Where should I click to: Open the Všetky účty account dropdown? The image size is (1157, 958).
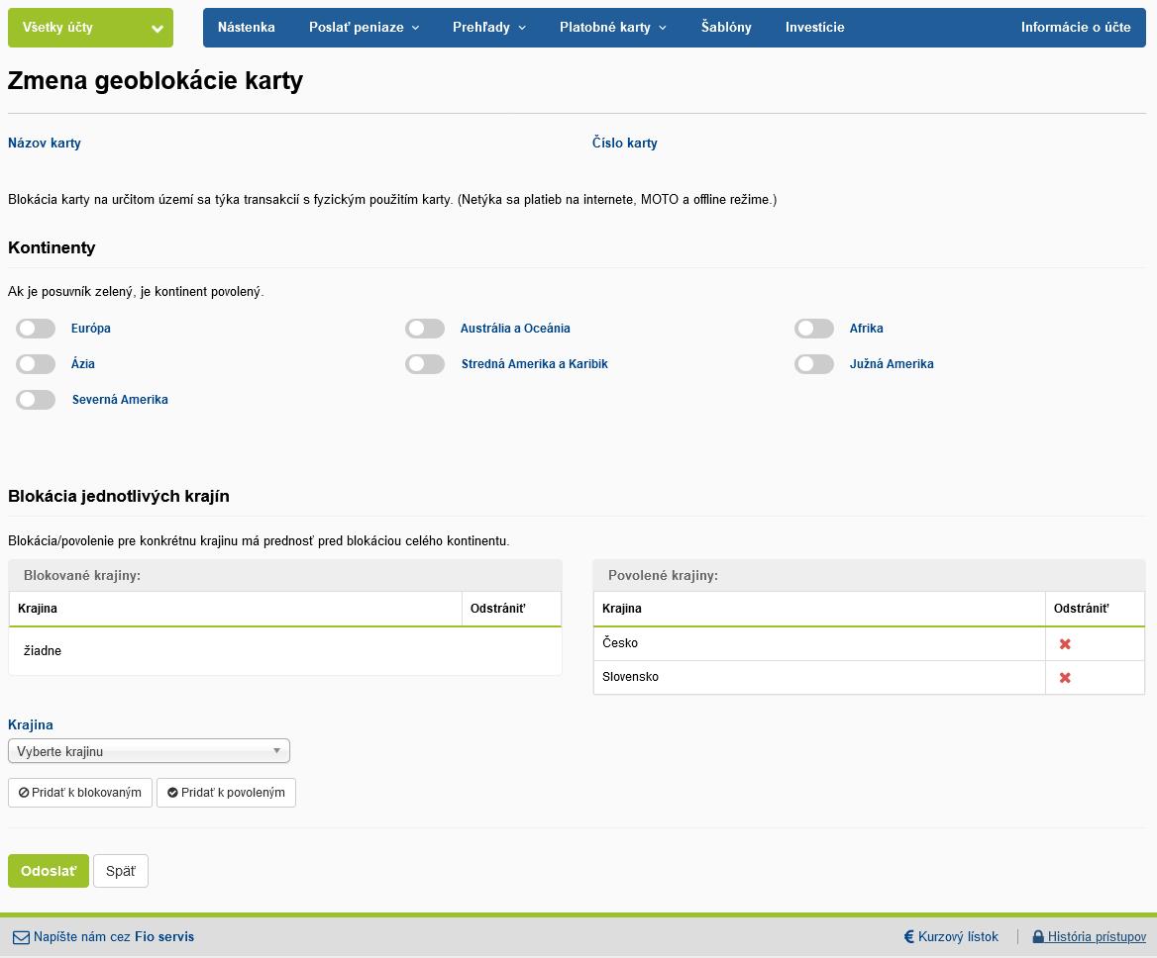[90, 28]
